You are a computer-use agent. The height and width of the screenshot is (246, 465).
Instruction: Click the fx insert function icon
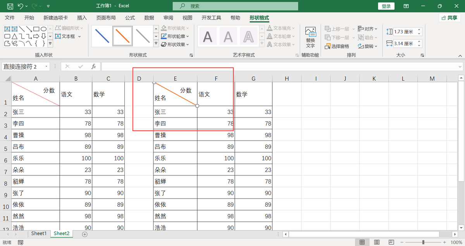pos(93,66)
